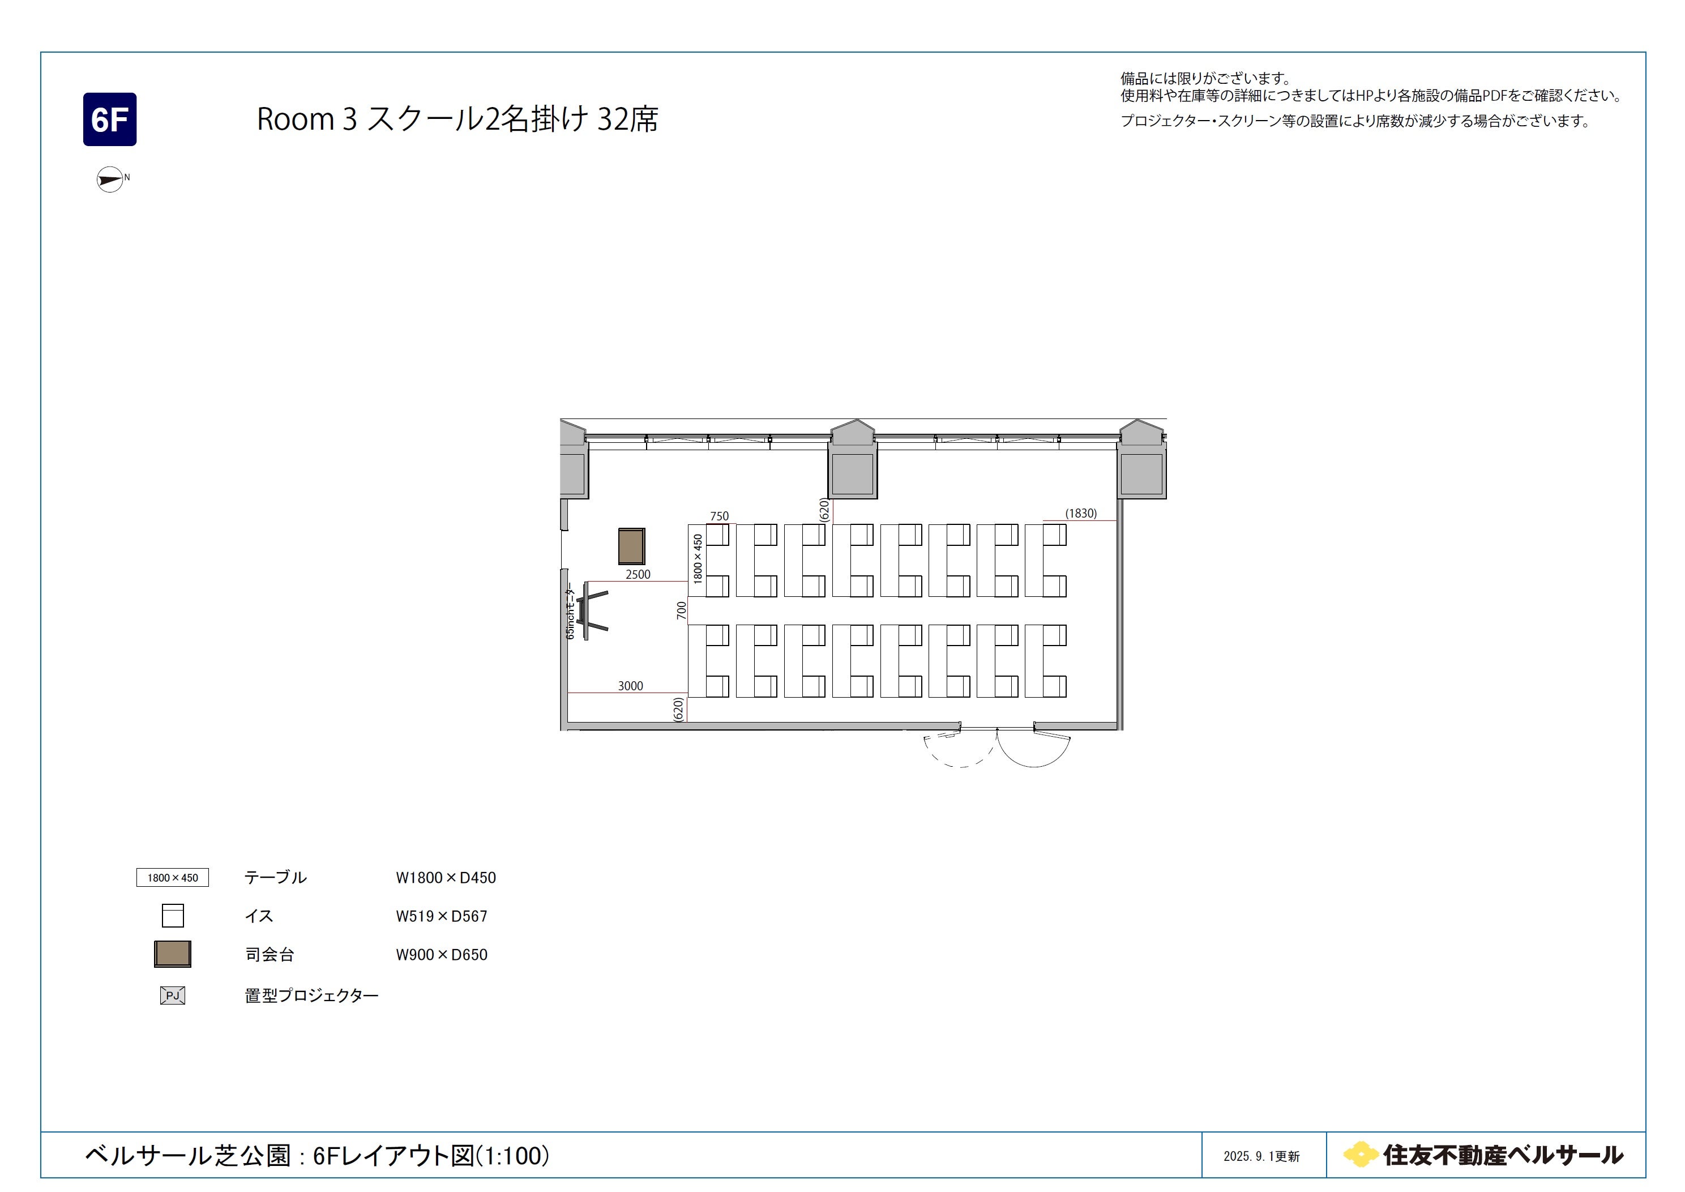Click the table size "W1800×D450"

[446, 878]
